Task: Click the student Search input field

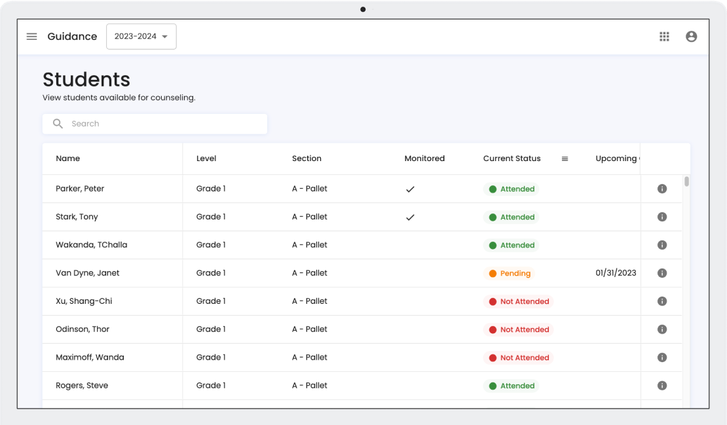Action: click(155, 124)
